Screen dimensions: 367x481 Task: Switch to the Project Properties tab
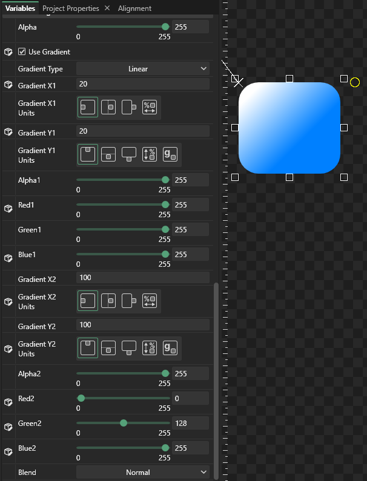(70, 8)
